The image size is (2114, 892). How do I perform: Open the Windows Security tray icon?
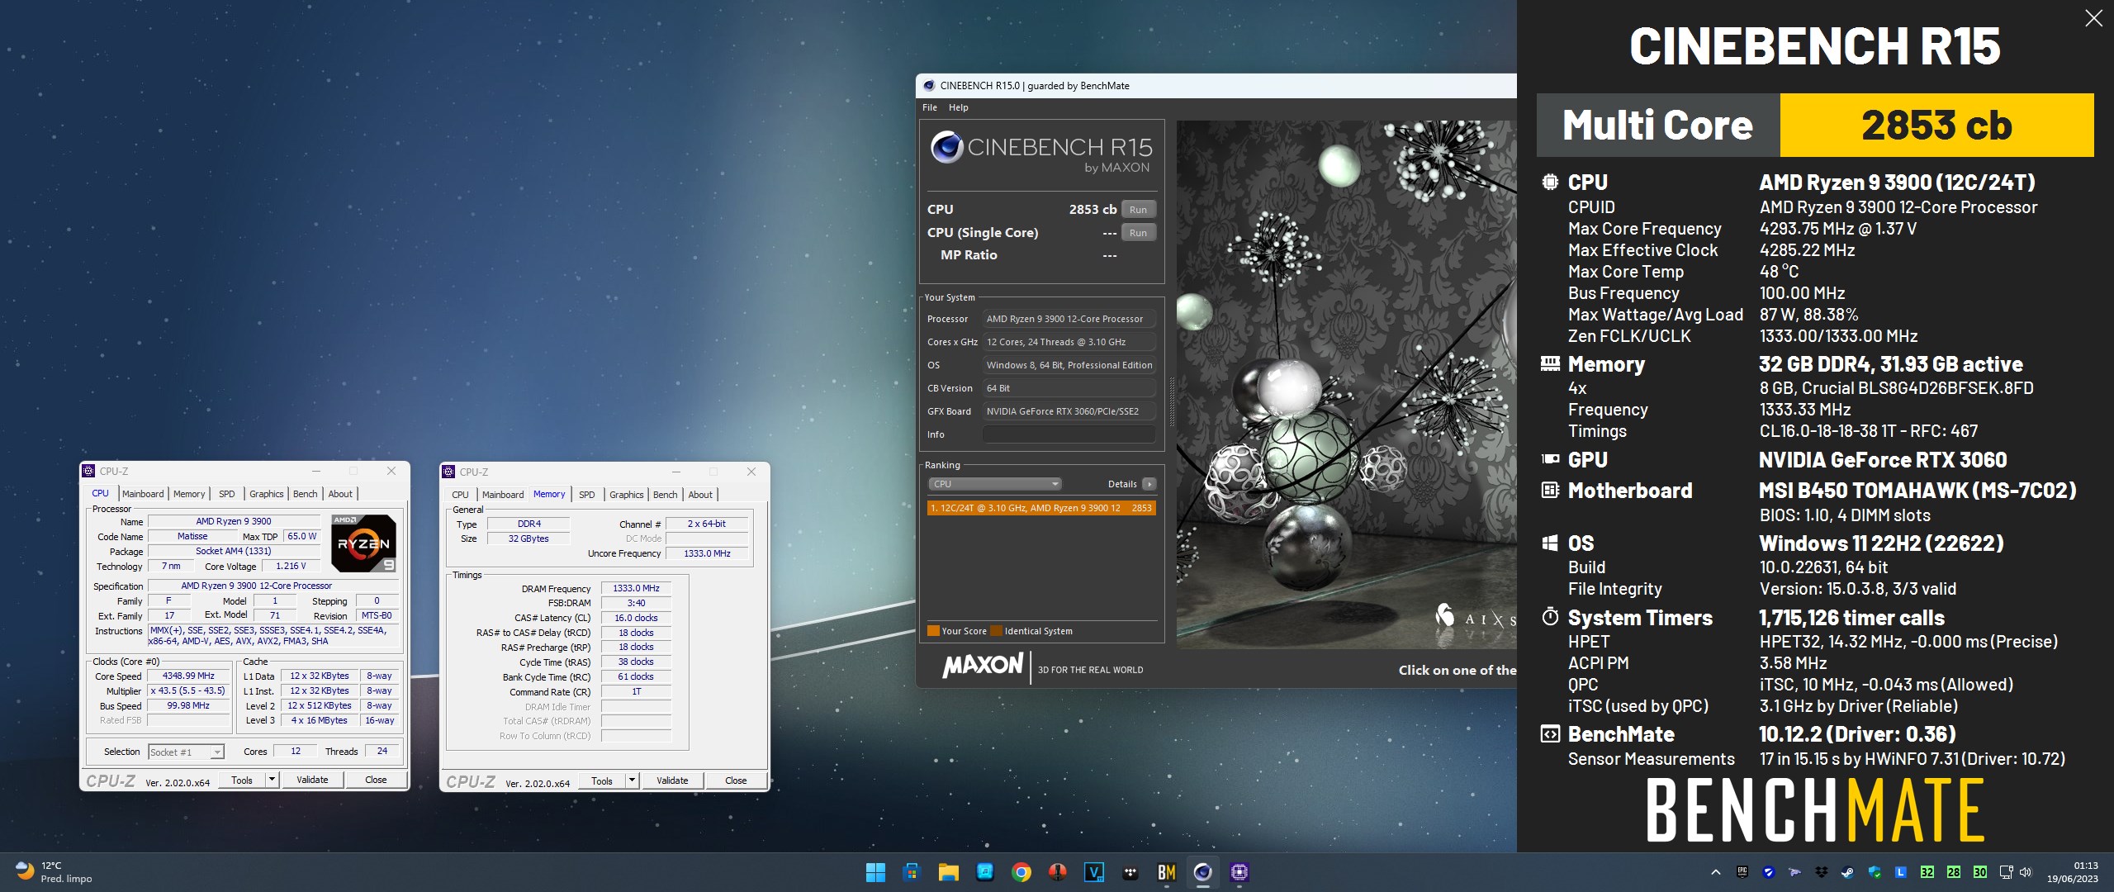tap(1874, 872)
